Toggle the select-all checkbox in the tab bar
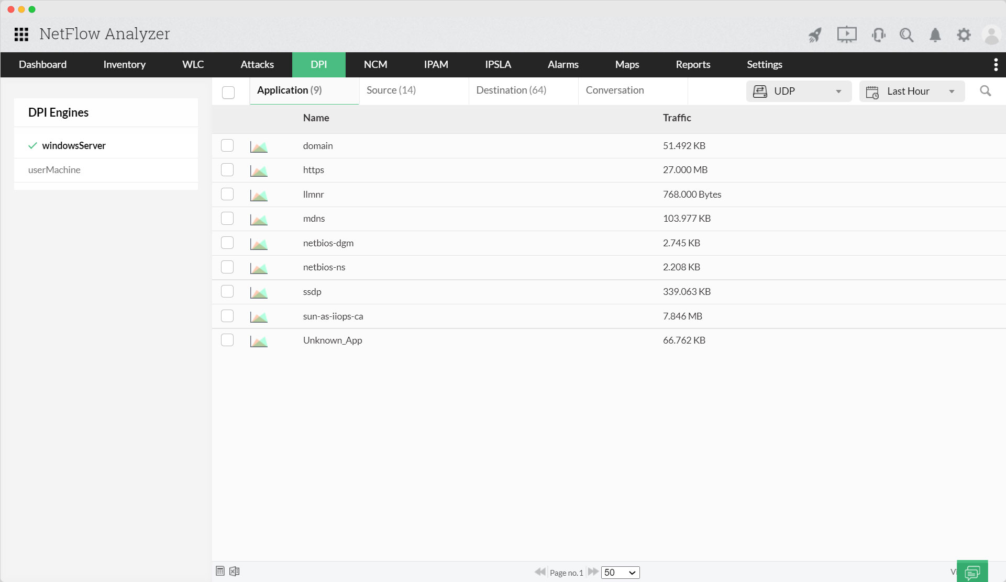 click(x=228, y=93)
